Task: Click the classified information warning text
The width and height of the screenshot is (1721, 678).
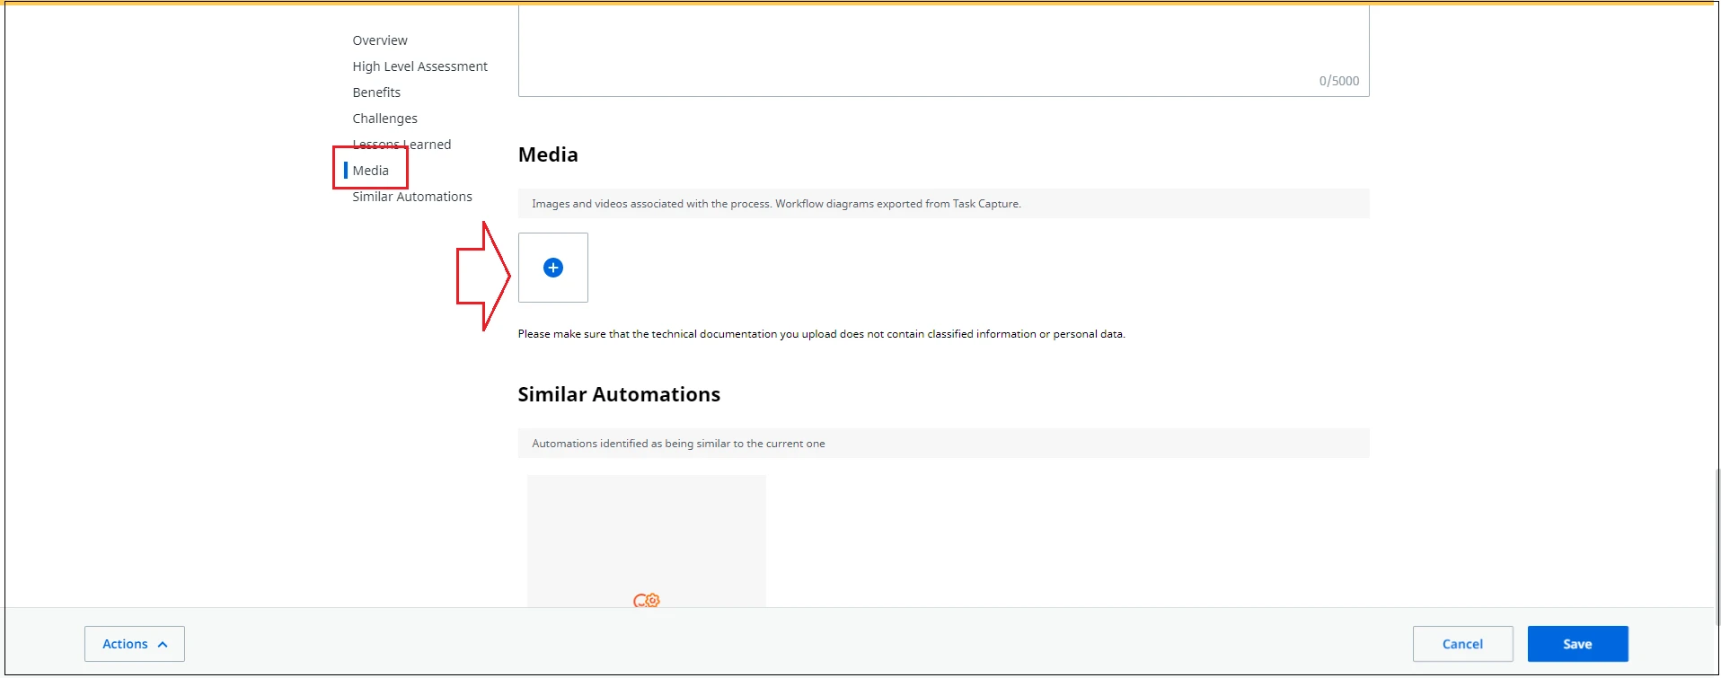Action: 821,334
